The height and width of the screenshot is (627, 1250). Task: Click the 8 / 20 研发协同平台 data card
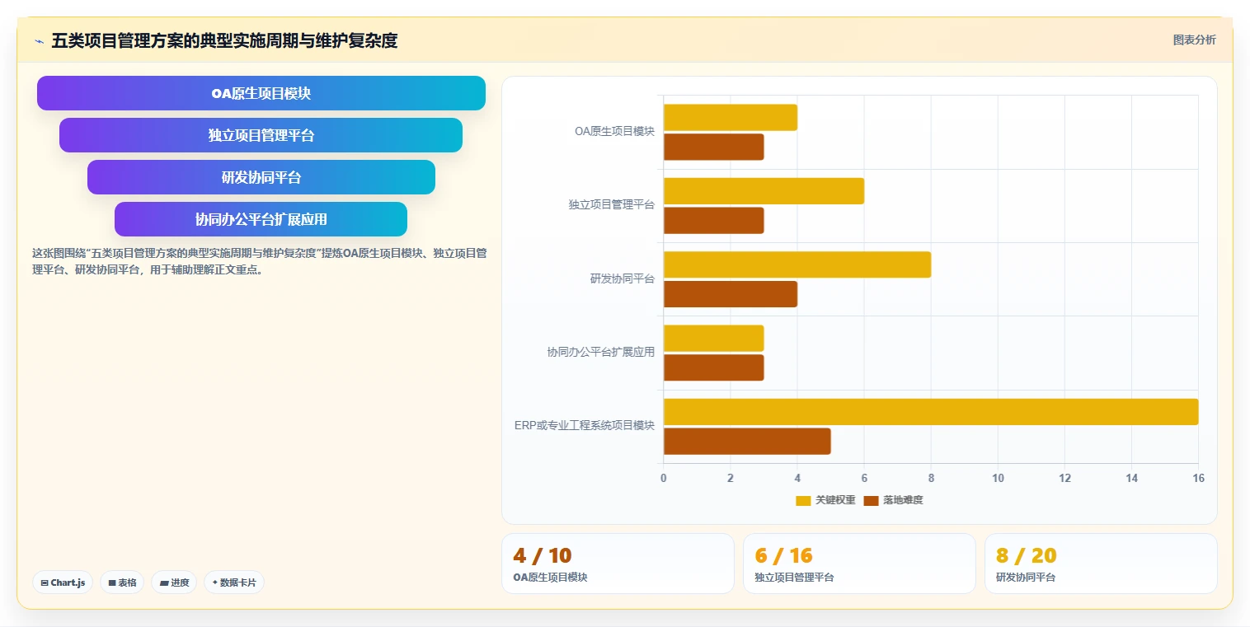coord(1101,564)
